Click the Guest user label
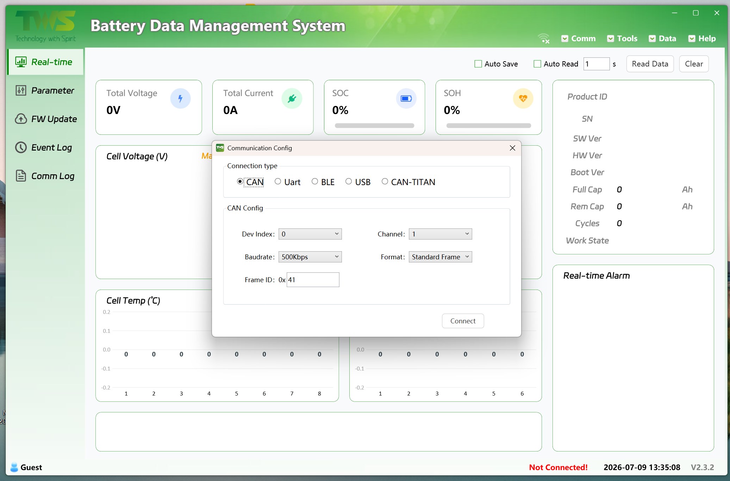The image size is (730, 481). tap(31, 467)
